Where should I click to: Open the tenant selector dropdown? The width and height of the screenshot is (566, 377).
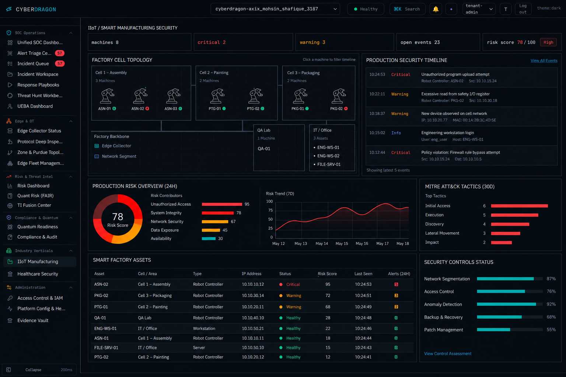point(275,9)
